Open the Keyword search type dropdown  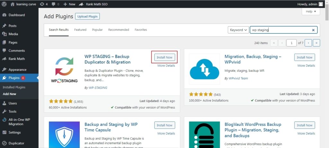238,30
